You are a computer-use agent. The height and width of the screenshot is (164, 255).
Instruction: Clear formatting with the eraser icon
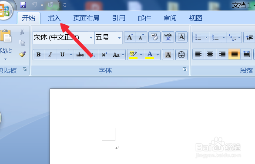pyautogui.click(x=154, y=37)
